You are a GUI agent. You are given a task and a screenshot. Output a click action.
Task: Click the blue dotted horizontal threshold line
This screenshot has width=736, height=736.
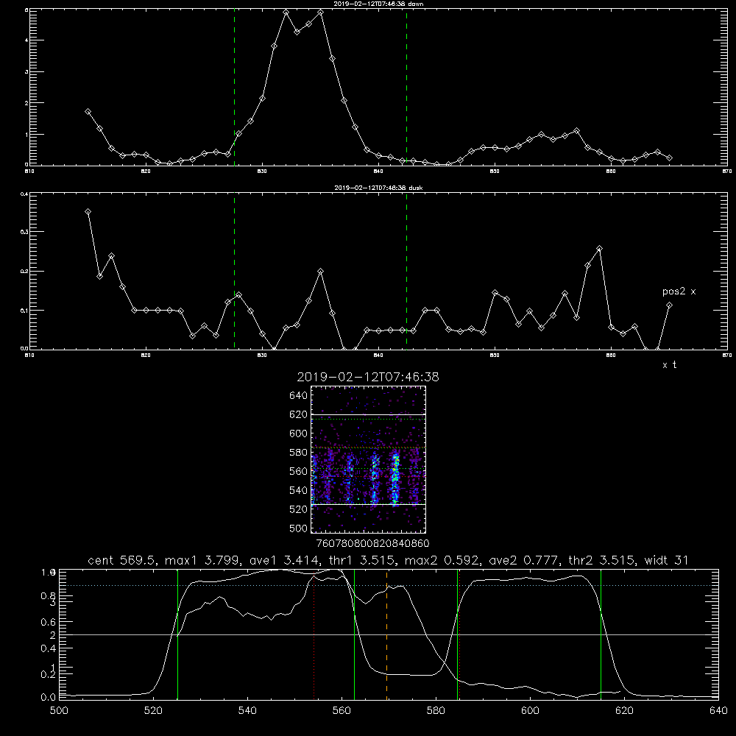389,585
